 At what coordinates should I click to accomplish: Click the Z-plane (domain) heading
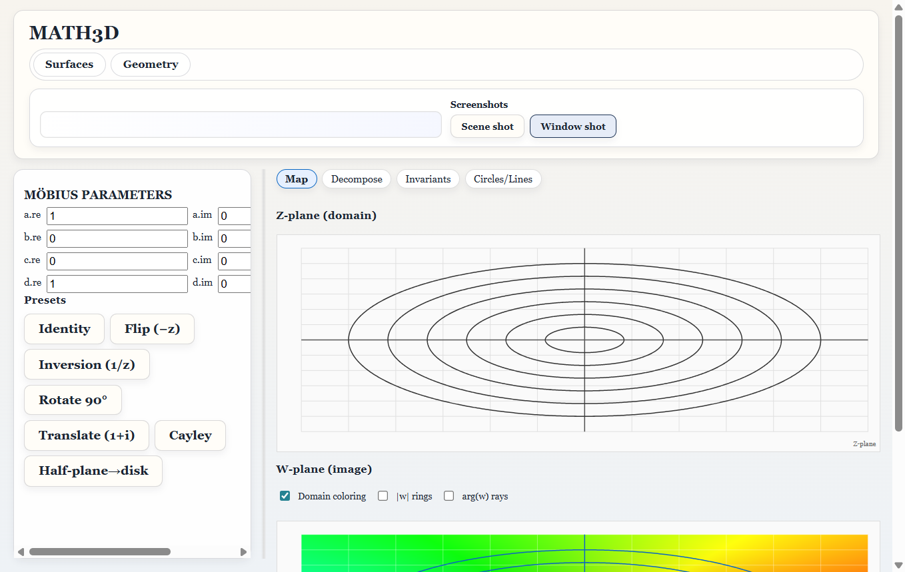tap(327, 216)
